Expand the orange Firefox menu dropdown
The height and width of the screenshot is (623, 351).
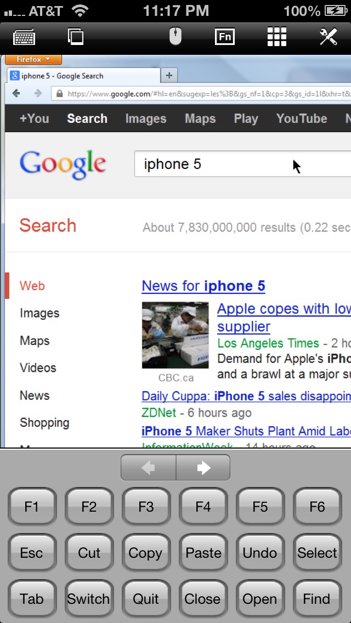(33, 60)
